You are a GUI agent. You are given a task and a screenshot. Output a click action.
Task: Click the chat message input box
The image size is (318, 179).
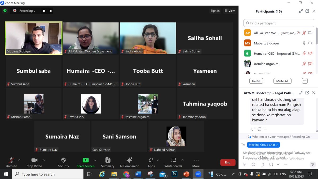(x=277, y=155)
